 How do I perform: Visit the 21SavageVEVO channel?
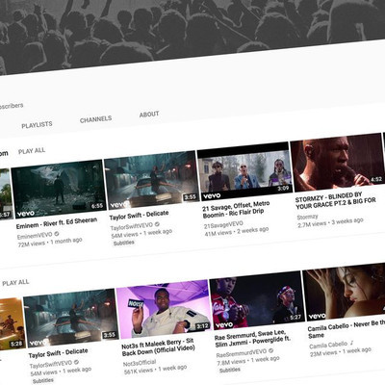coord(223,225)
